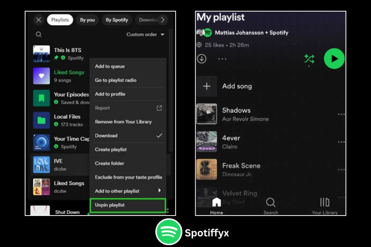Click the Dinosaur Jr. artist name
371x247 pixels.
237,174
